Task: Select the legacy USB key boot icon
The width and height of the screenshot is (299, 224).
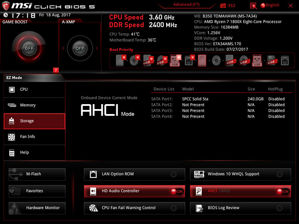Action: (x=257, y=61)
